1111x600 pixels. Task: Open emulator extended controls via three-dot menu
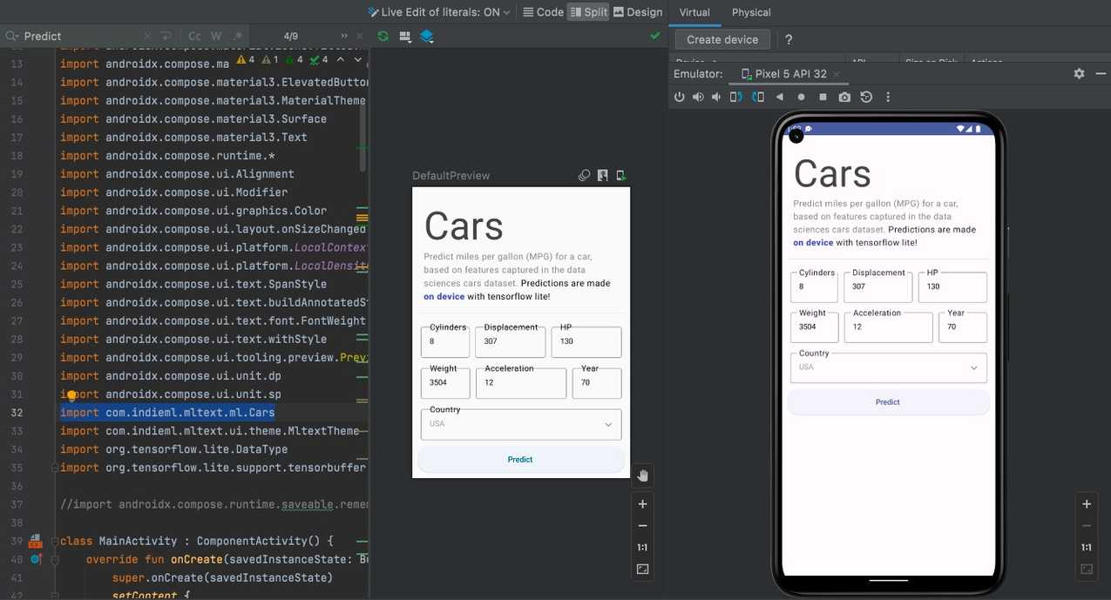[887, 97]
